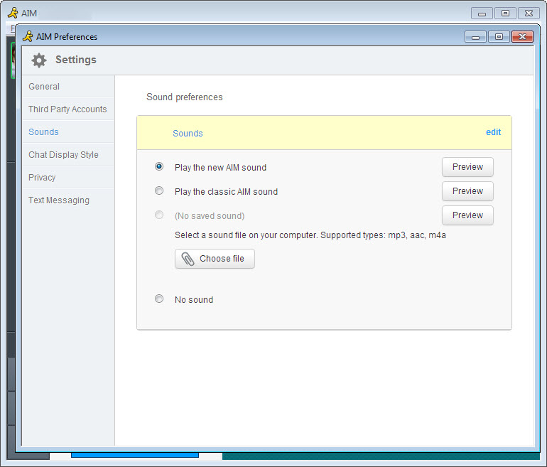The image size is (547, 467).
Task: Click the paperclip icon on Choose file
Action: (188, 259)
